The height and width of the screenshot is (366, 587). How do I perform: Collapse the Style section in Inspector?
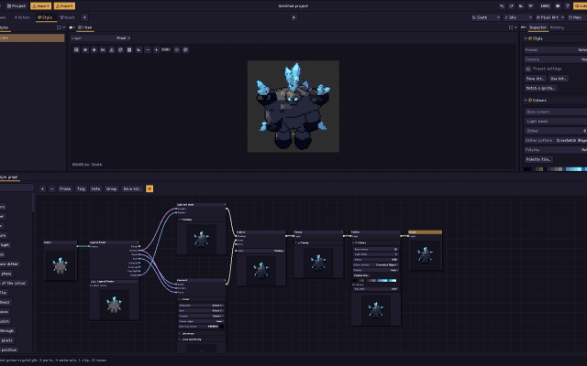(x=526, y=38)
